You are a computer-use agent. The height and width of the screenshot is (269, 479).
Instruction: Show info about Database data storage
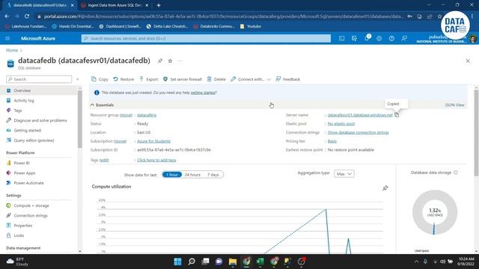pos(456,173)
